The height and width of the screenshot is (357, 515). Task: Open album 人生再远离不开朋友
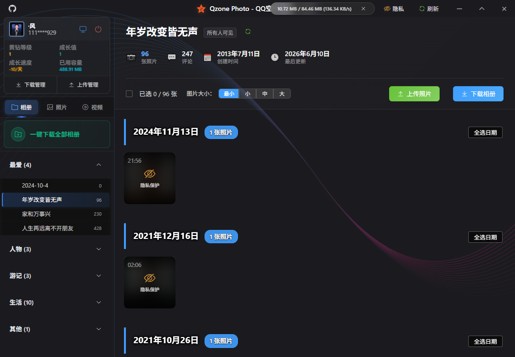coord(56,228)
